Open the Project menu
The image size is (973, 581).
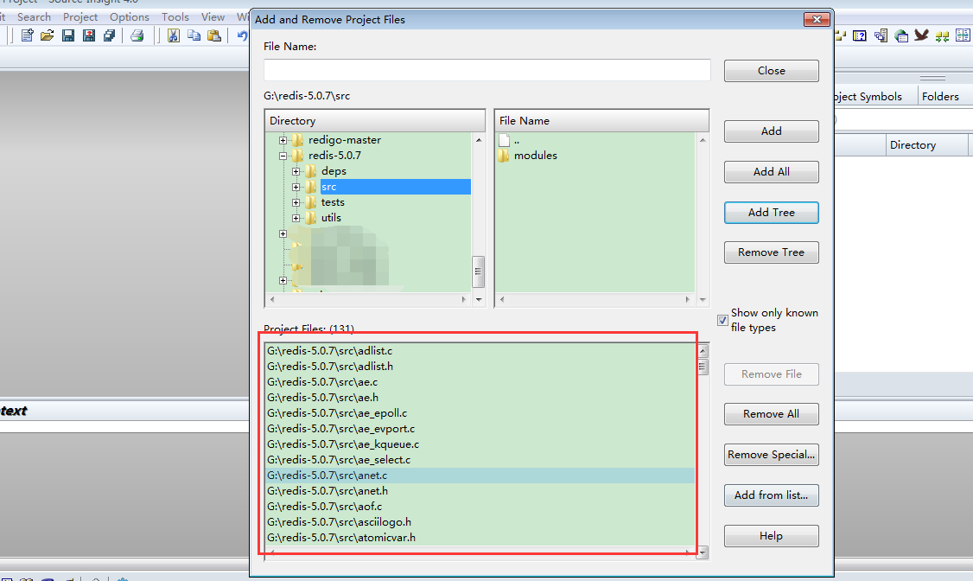pos(80,16)
